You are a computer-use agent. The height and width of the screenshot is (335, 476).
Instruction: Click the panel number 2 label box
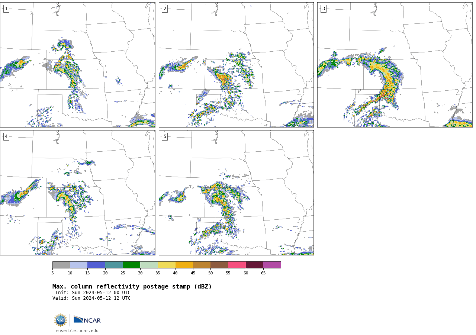pyautogui.click(x=165, y=9)
